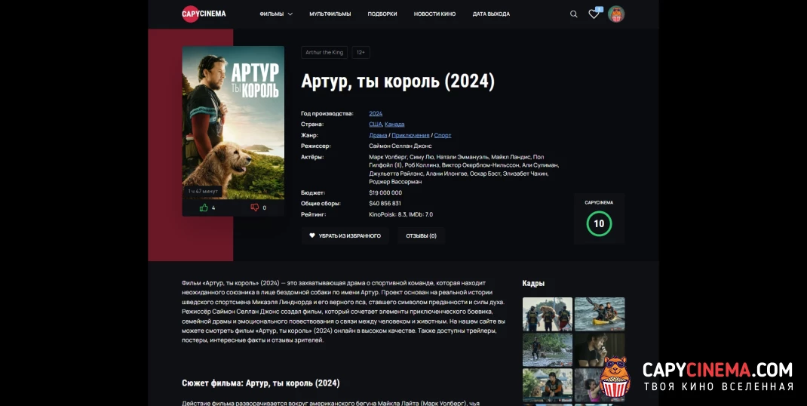Select the Сюжет фильма heading
The image size is (807, 406).
(260, 383)
